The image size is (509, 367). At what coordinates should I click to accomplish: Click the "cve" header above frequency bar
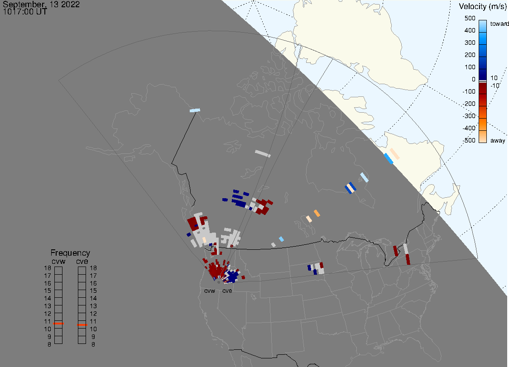click(82, 262)
